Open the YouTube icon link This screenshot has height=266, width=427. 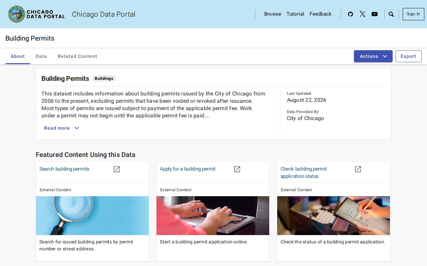click(375, 14)
